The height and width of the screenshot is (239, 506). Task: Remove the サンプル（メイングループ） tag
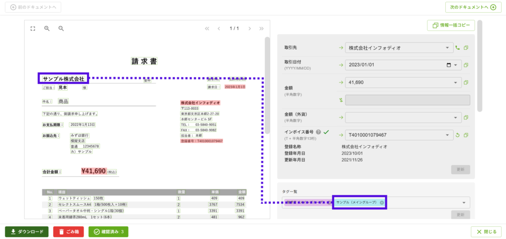coord(381,202)
